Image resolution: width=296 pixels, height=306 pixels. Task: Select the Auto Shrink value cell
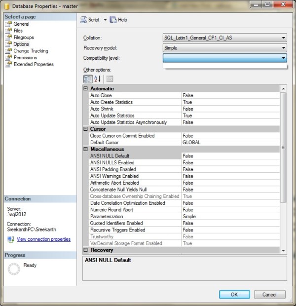pos(229,109)
